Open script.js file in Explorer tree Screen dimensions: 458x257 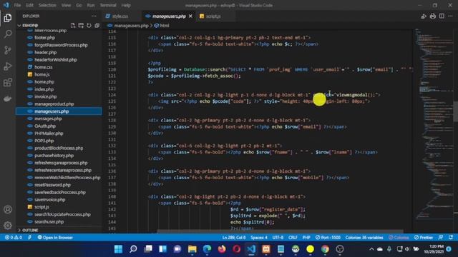coord(42,207)
